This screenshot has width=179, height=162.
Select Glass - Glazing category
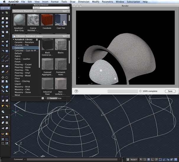point(22,81)
